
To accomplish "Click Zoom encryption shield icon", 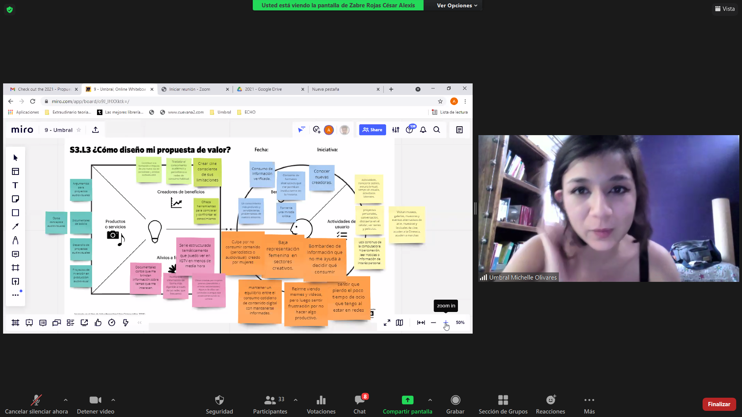I will (x=10, y=9).
